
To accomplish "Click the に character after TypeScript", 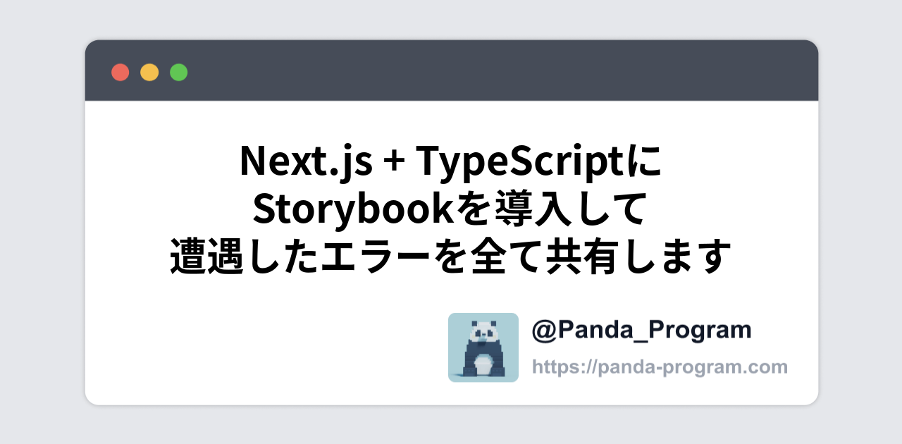I will (645, 161).
